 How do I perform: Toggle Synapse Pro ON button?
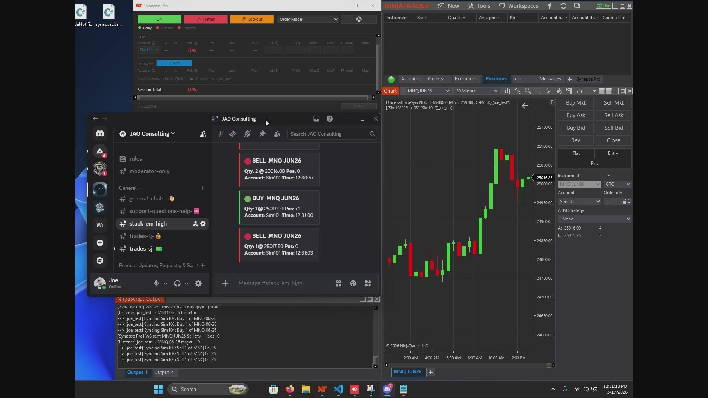tap(159, 19)
